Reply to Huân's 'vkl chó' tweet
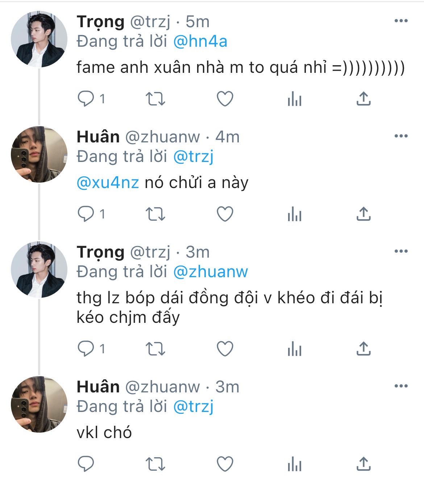This screenshot has height=479, width=424. click(86, 464)
